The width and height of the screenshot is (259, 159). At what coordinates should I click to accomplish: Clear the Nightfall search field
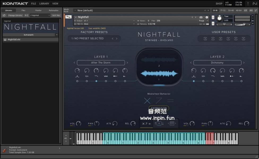pos(49,15)
